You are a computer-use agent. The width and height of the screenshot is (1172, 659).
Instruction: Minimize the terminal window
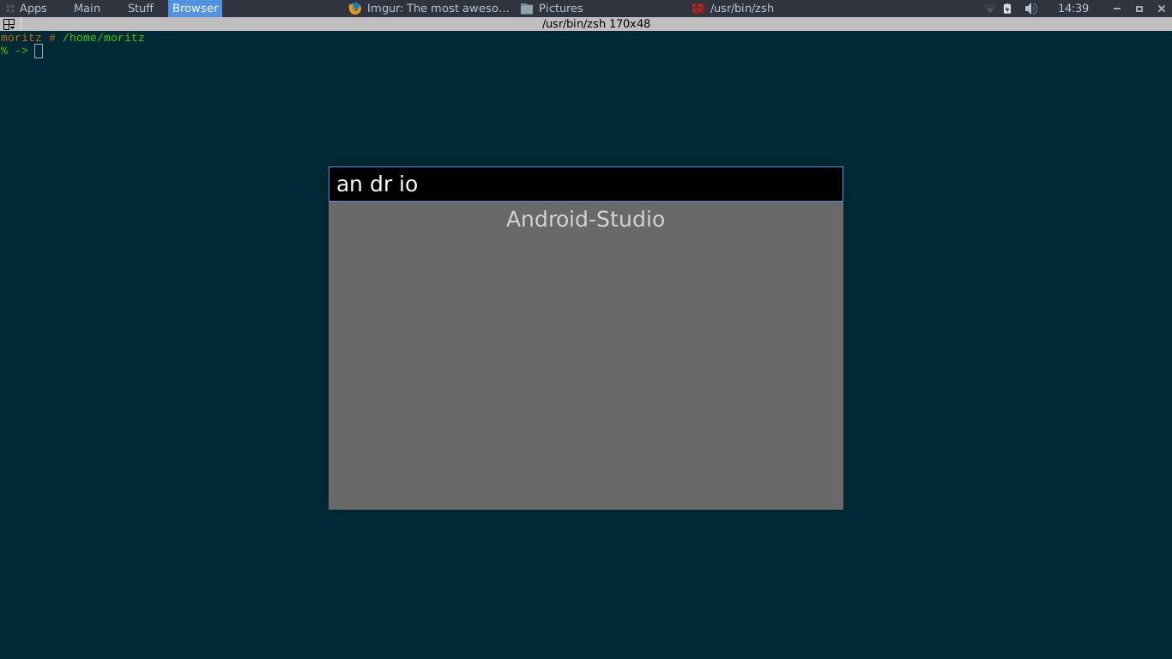pyautogui.click(x=1117, y=9)
